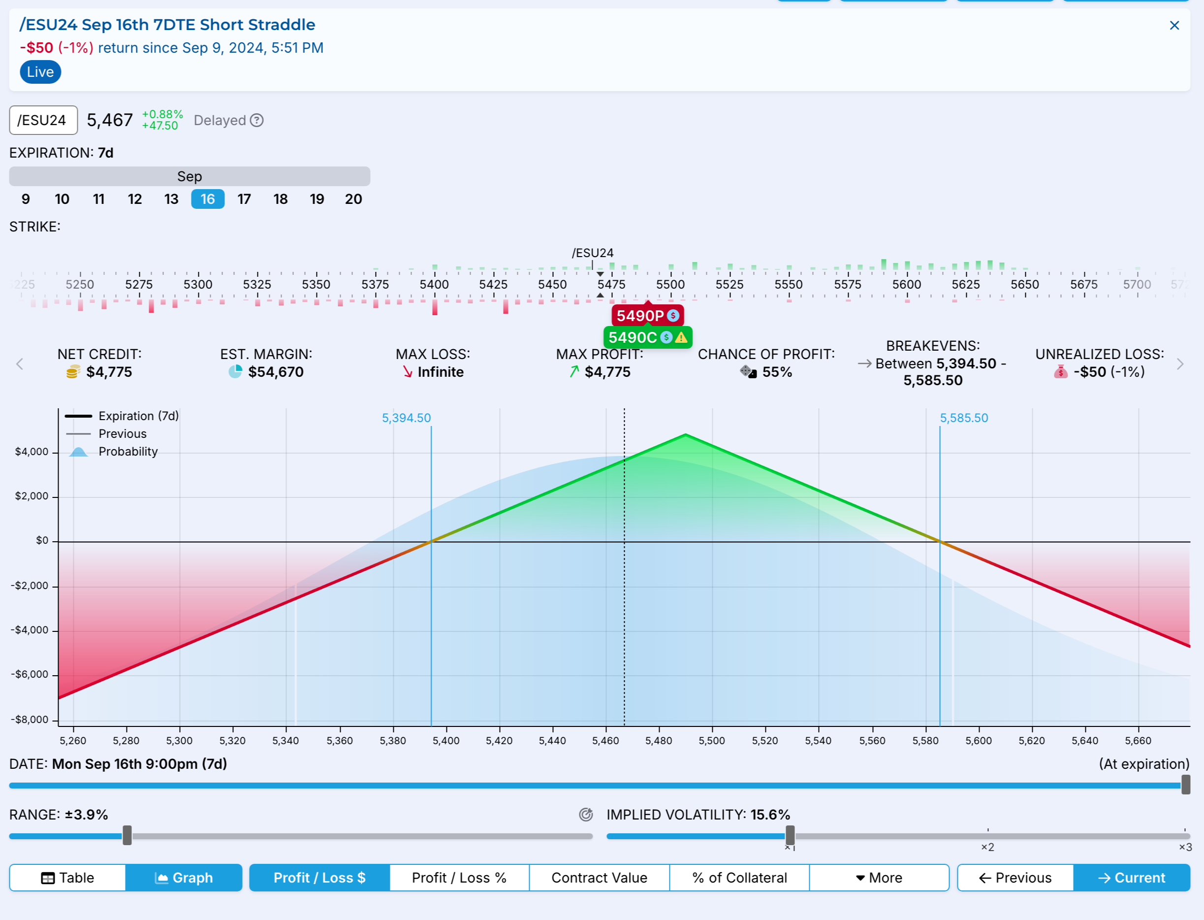
Task: Select the highlighted expiration date 16
Action: point(207,199)
